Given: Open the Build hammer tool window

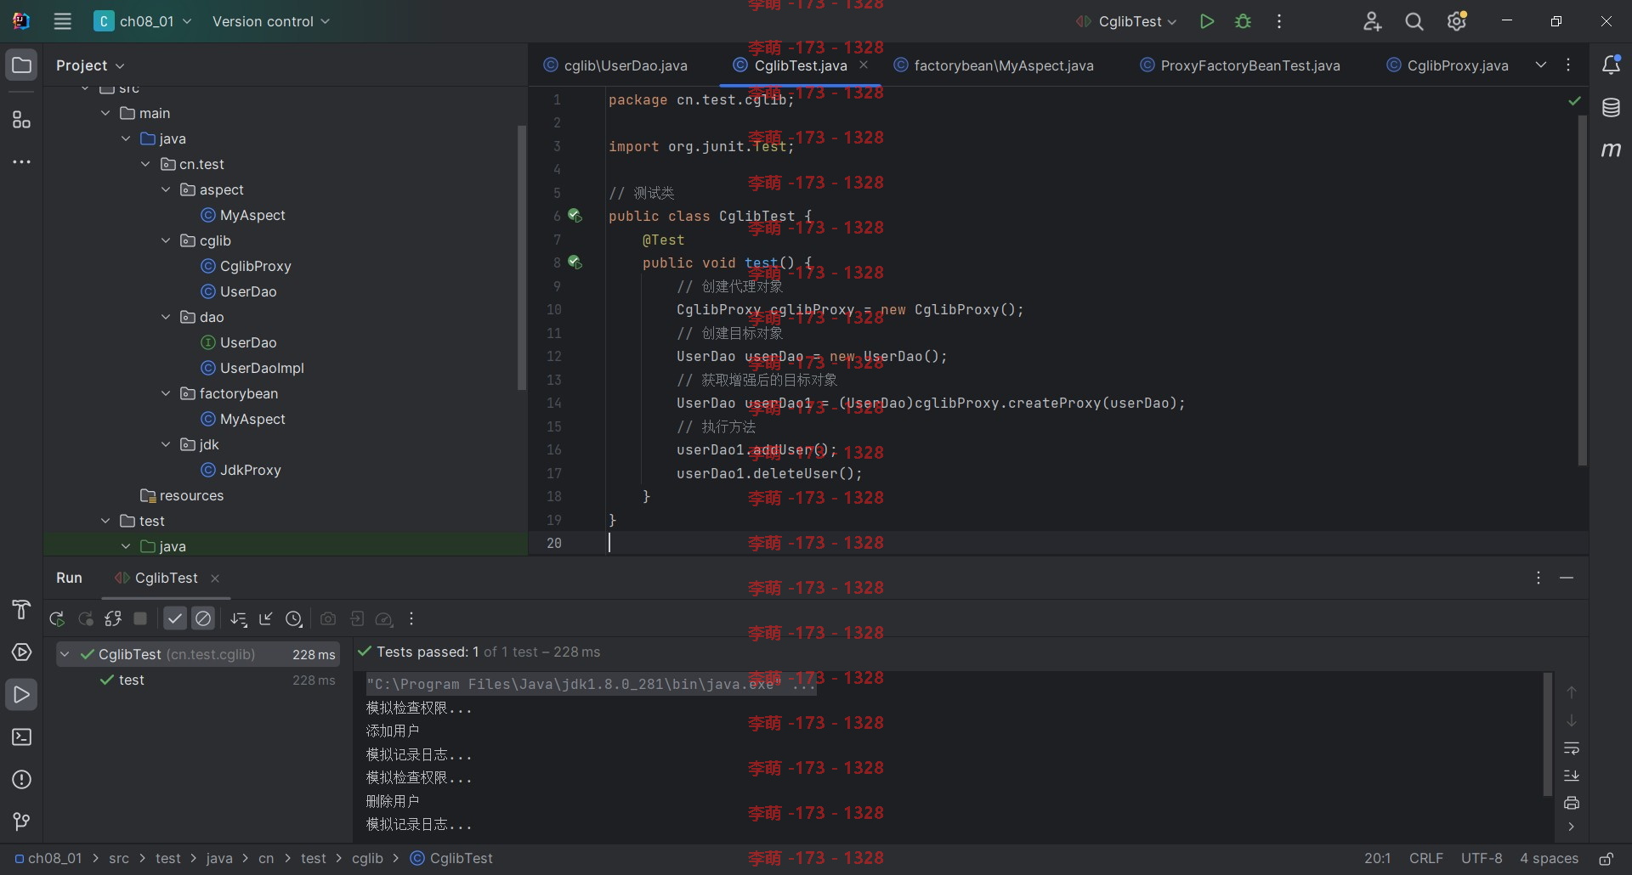Looking at the screenshot, I should coord(21,609).
